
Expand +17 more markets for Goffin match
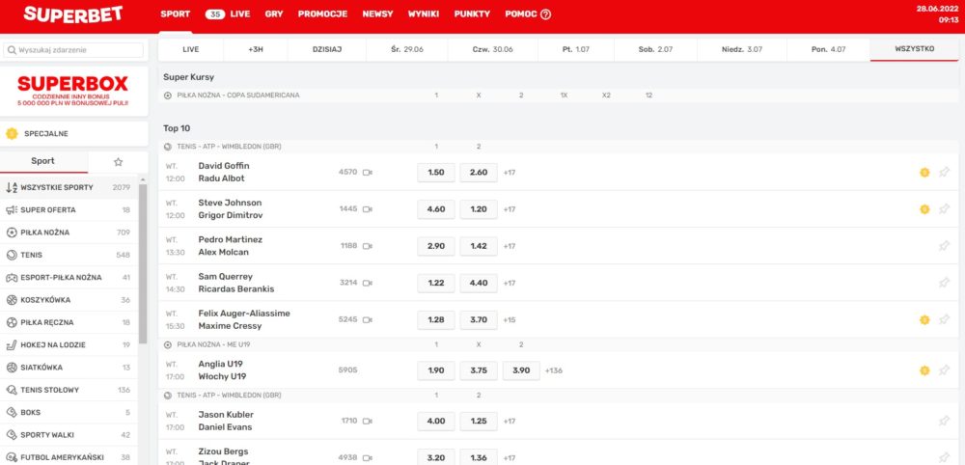coord(509,173)
